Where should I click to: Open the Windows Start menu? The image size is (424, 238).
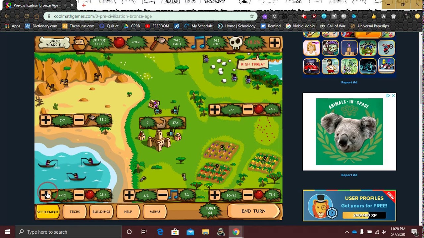[7, 232]
